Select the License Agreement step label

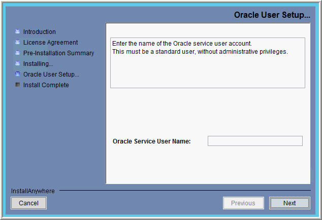pyautogui.click(x=50, y=43)
